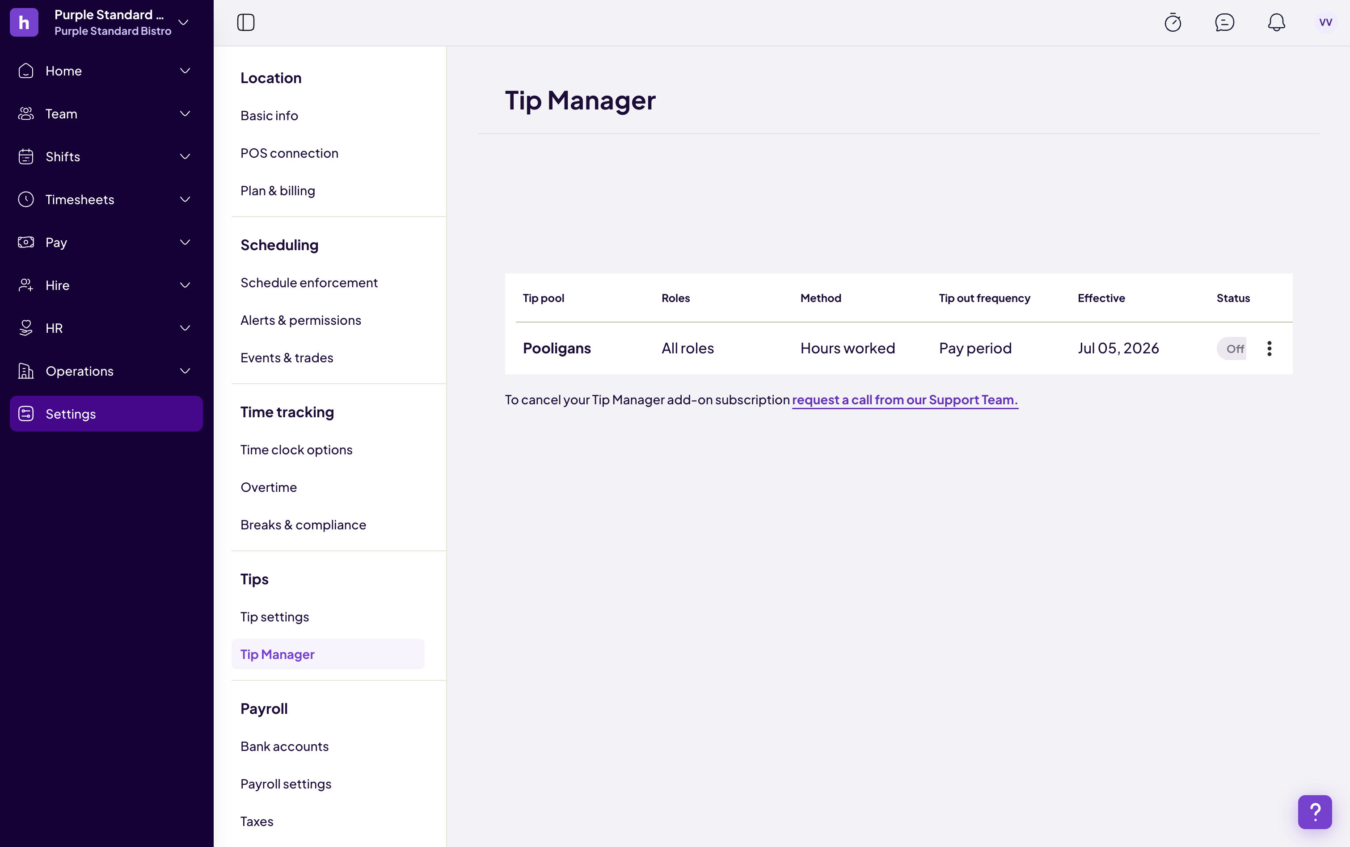Open the Pooligans tip pool

click(x=557, y=348)
